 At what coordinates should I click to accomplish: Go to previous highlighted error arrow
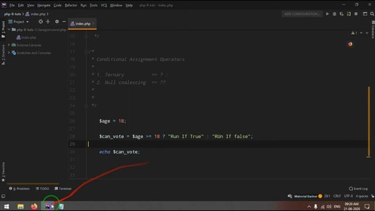361,33
